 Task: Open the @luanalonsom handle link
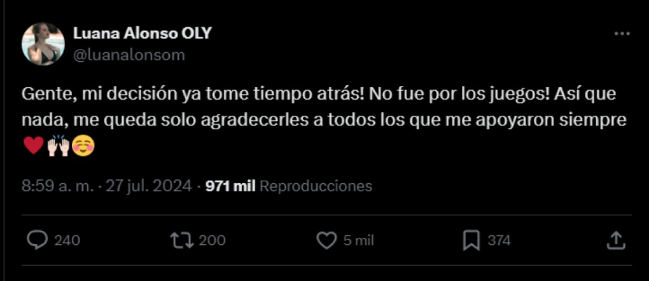(x=129, y=55)
